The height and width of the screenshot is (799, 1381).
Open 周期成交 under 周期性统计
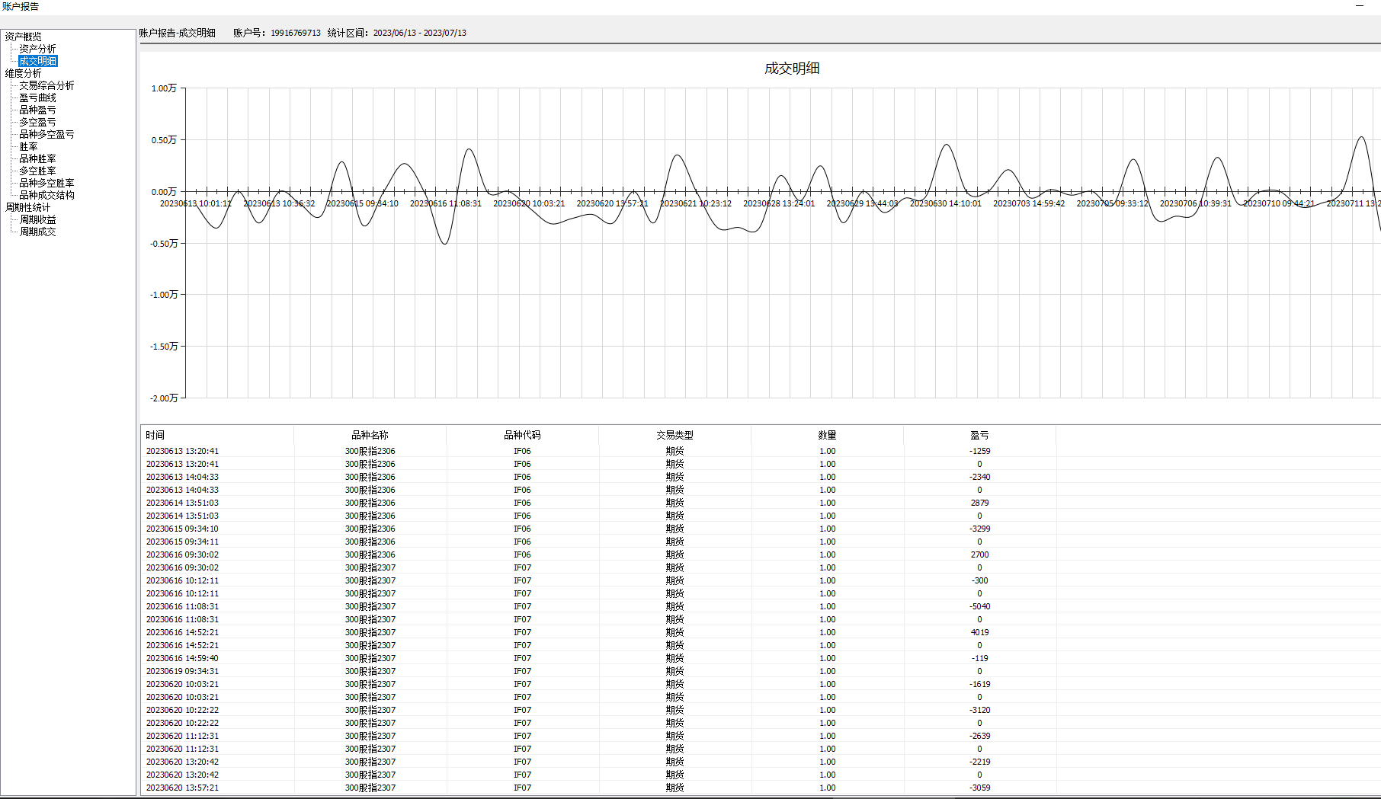pos(37,232)
